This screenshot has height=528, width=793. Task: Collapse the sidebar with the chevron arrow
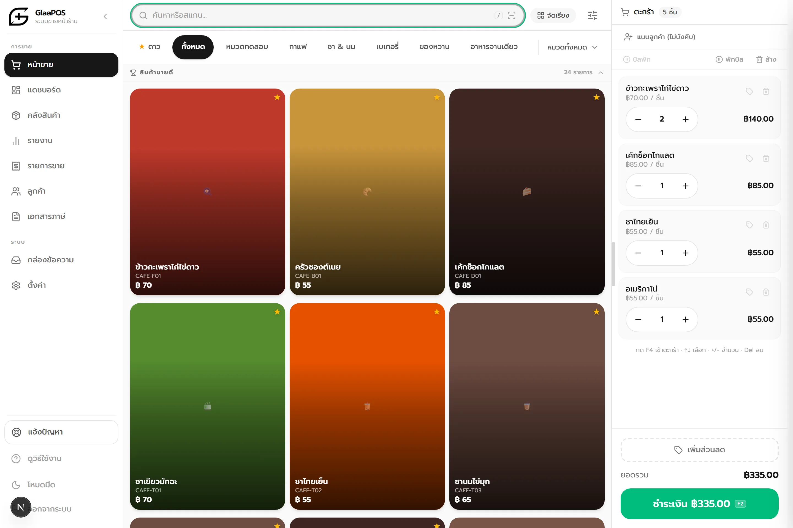pyautogui.click(x=105, y=16)
